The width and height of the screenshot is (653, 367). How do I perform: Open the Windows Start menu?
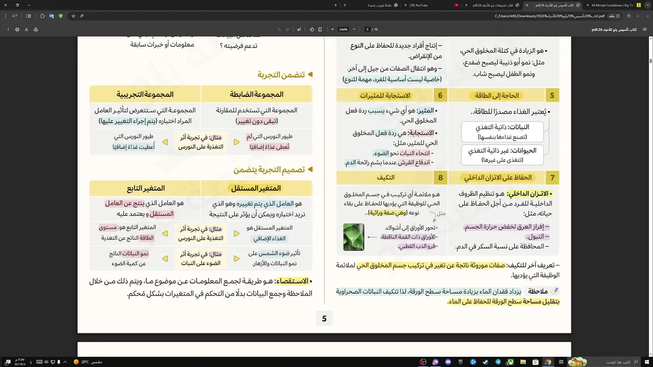(646, 362)
